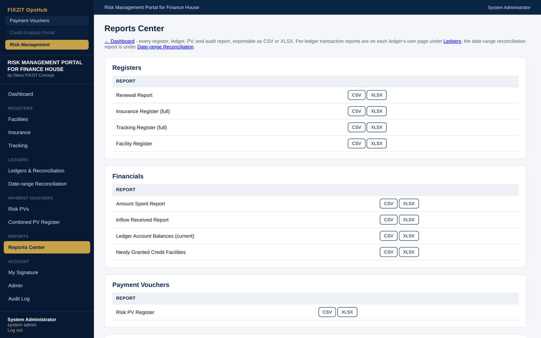The height and width of the screenshot is (338, 541).
Task: Export Risk PV Register as XLSX
Action: 347,312
